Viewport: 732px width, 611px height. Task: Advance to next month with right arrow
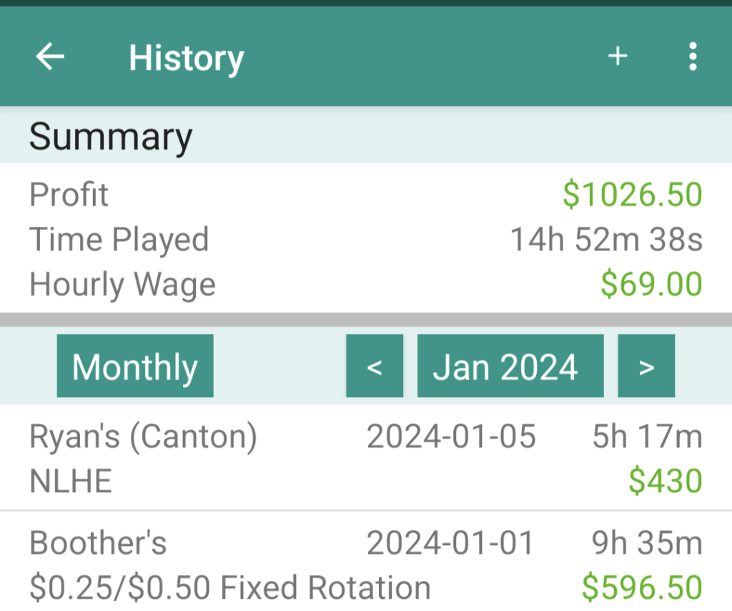click(646, 366)
